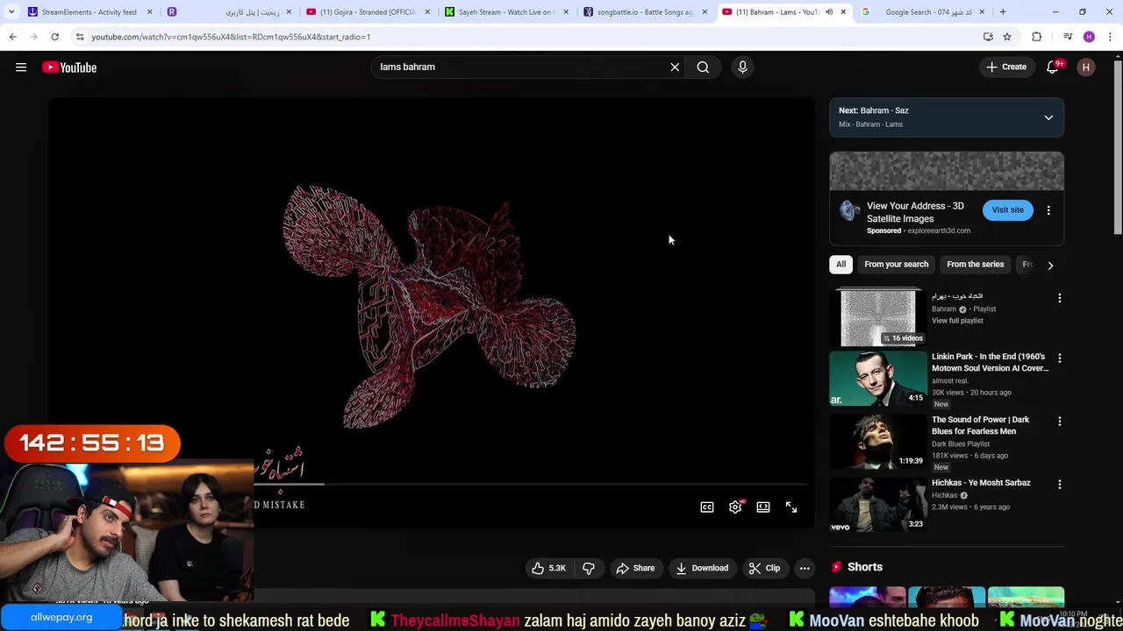Screen dimensions: 1123x631
Task: Open View full playlist link
Action: (957, 321)
